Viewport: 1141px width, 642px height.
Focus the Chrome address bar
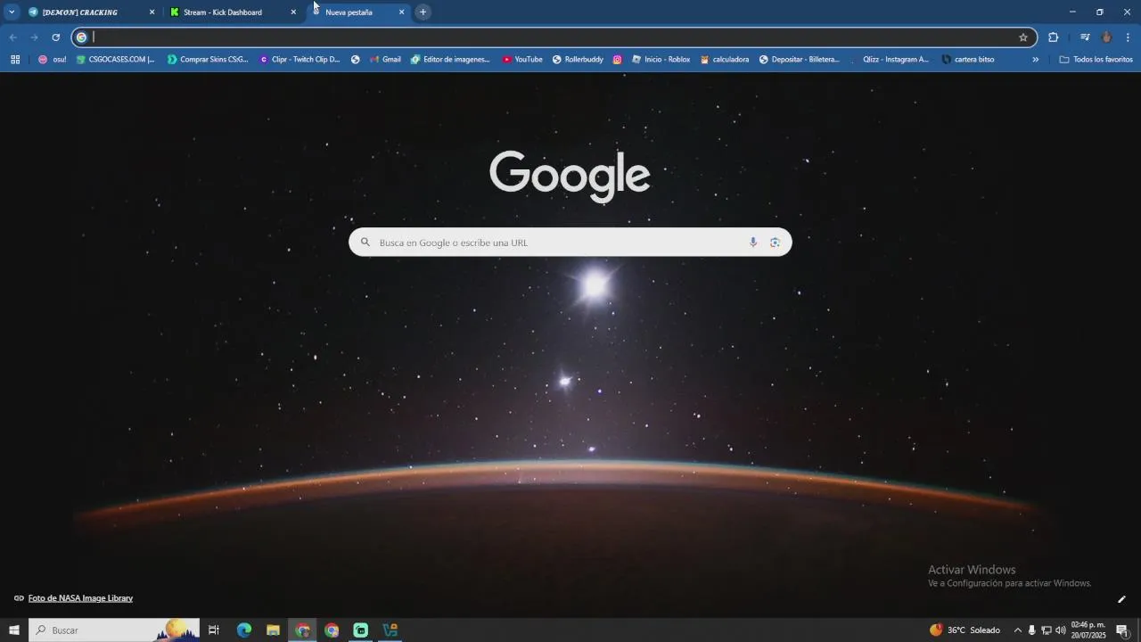pos(553,37)
